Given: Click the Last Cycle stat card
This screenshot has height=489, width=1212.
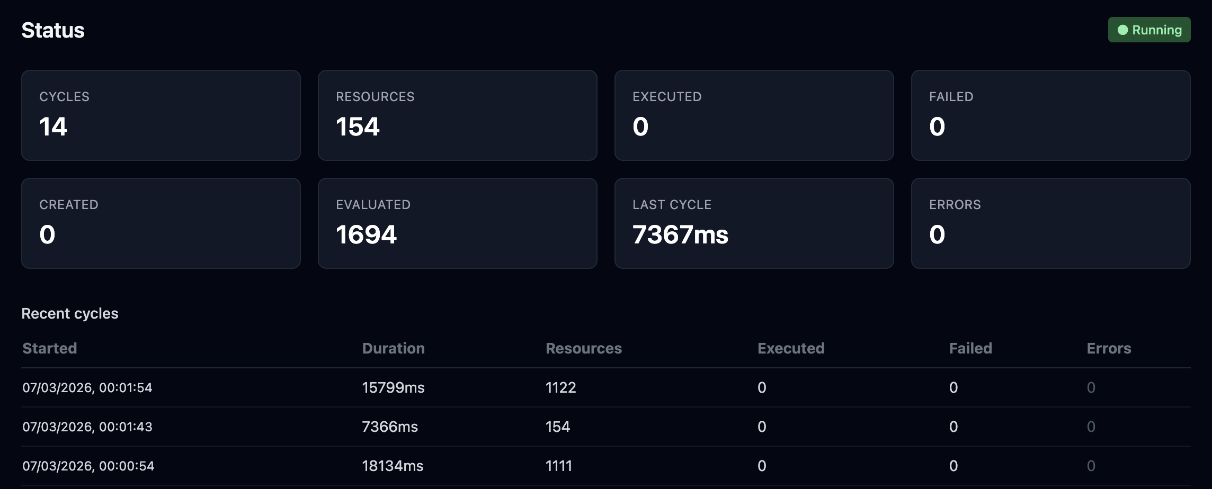Looking at the screenshot, I should [x=754, y=223].
